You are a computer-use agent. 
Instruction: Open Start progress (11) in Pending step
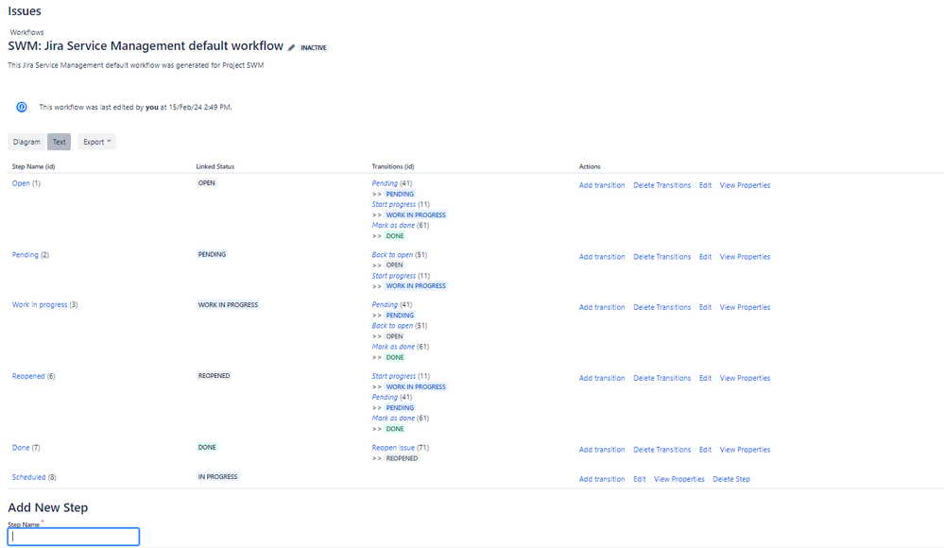coord(394,276)
